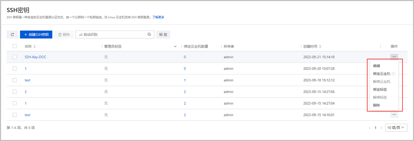Choose 编辑 from the action menu

tap(376, 66)
